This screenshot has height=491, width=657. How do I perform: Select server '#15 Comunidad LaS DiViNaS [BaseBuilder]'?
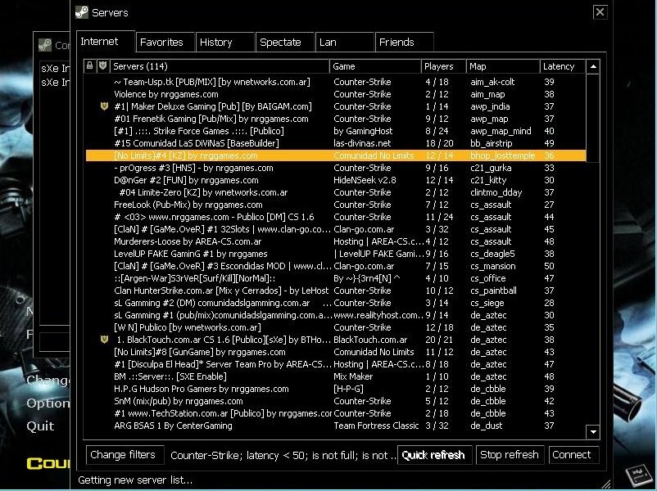click(336, 143)
